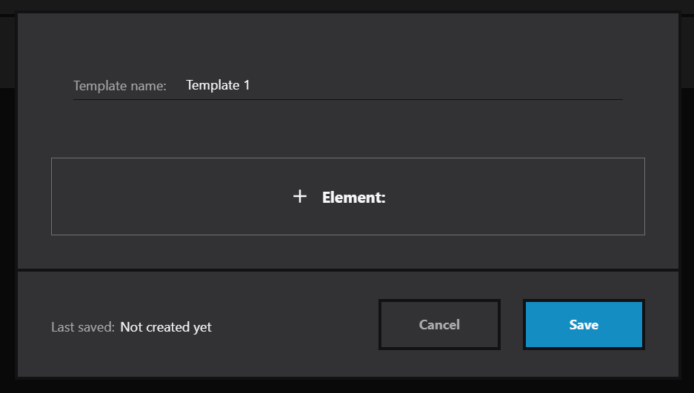Viewport: 694px width, 393px height.
Task: Click the 'Template 1' text in name field
Action: (218, 85)
